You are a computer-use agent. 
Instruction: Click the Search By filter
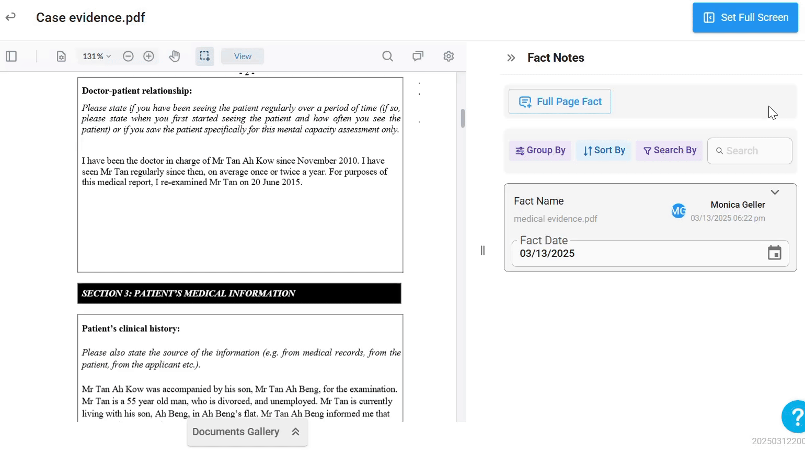pyautogui.click(x=669, y=151)
